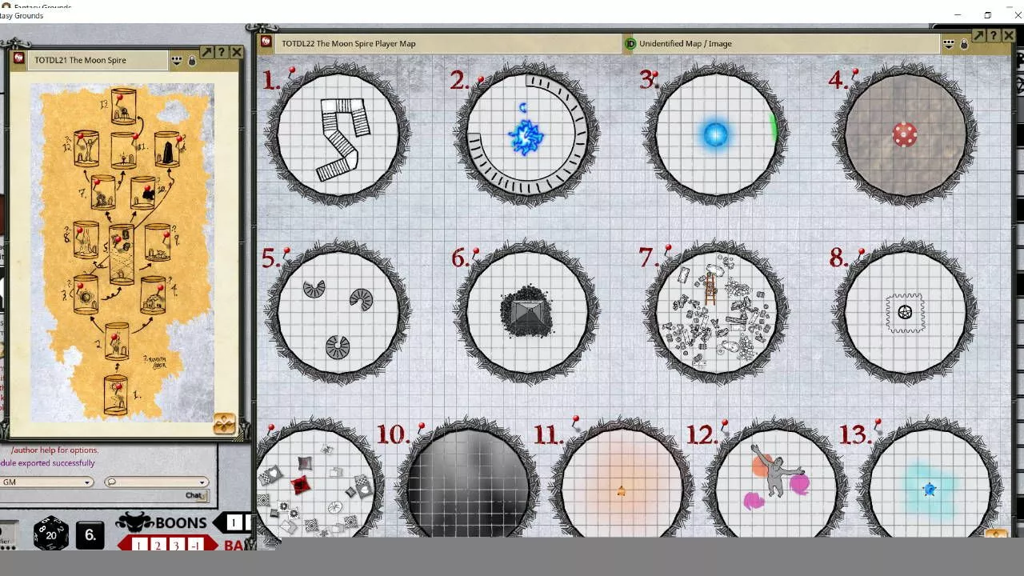
Task: Open the chat mood dropdown
Action: point(157,482)
